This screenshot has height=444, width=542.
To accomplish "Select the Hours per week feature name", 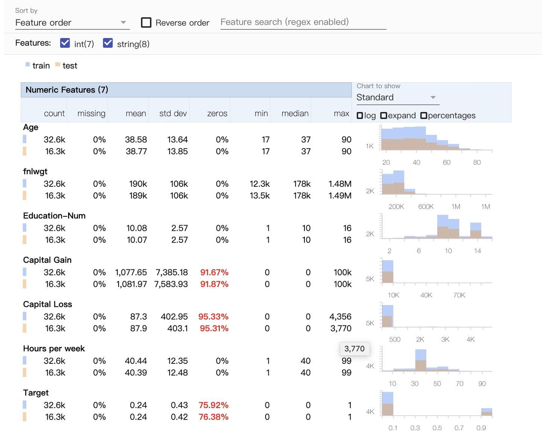I will (x=54, y=348).
